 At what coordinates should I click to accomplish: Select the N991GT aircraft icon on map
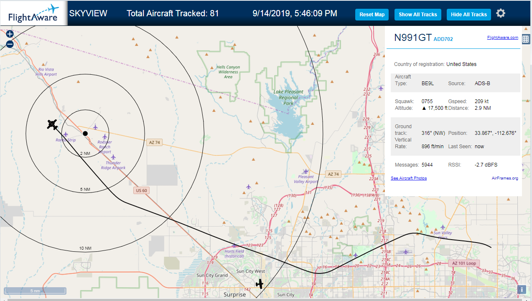coord(52,124)
